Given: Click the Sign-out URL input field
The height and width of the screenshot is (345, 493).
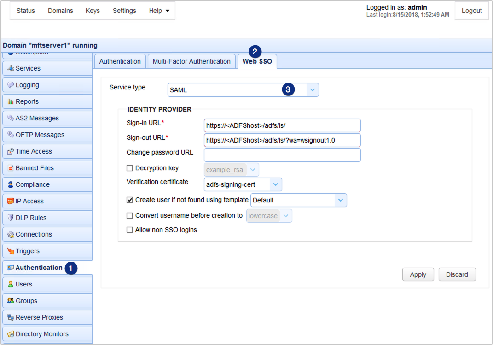Looking at the screenshot, I should point(282,140).
